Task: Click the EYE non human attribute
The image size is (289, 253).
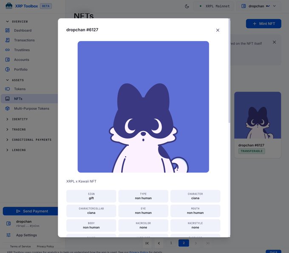Action: pos(143,211)
